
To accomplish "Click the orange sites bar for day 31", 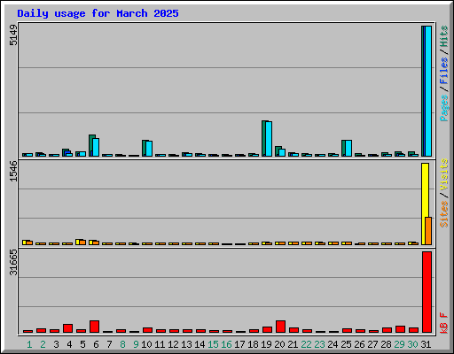I will (x=428, y=231).
